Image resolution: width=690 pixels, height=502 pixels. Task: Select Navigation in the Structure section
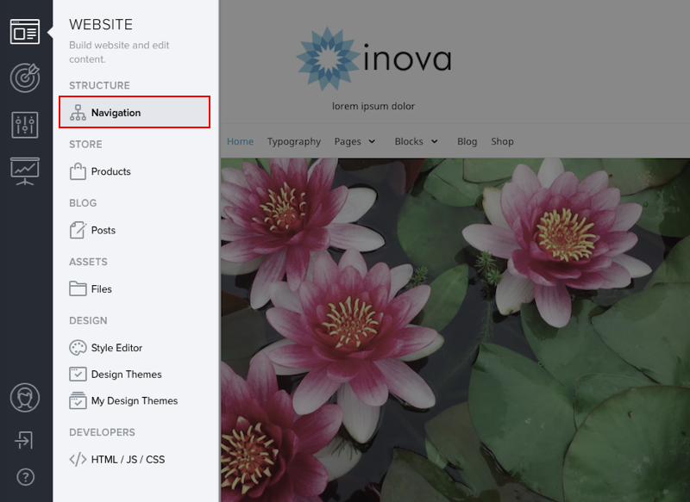click(x=135, y=113)
